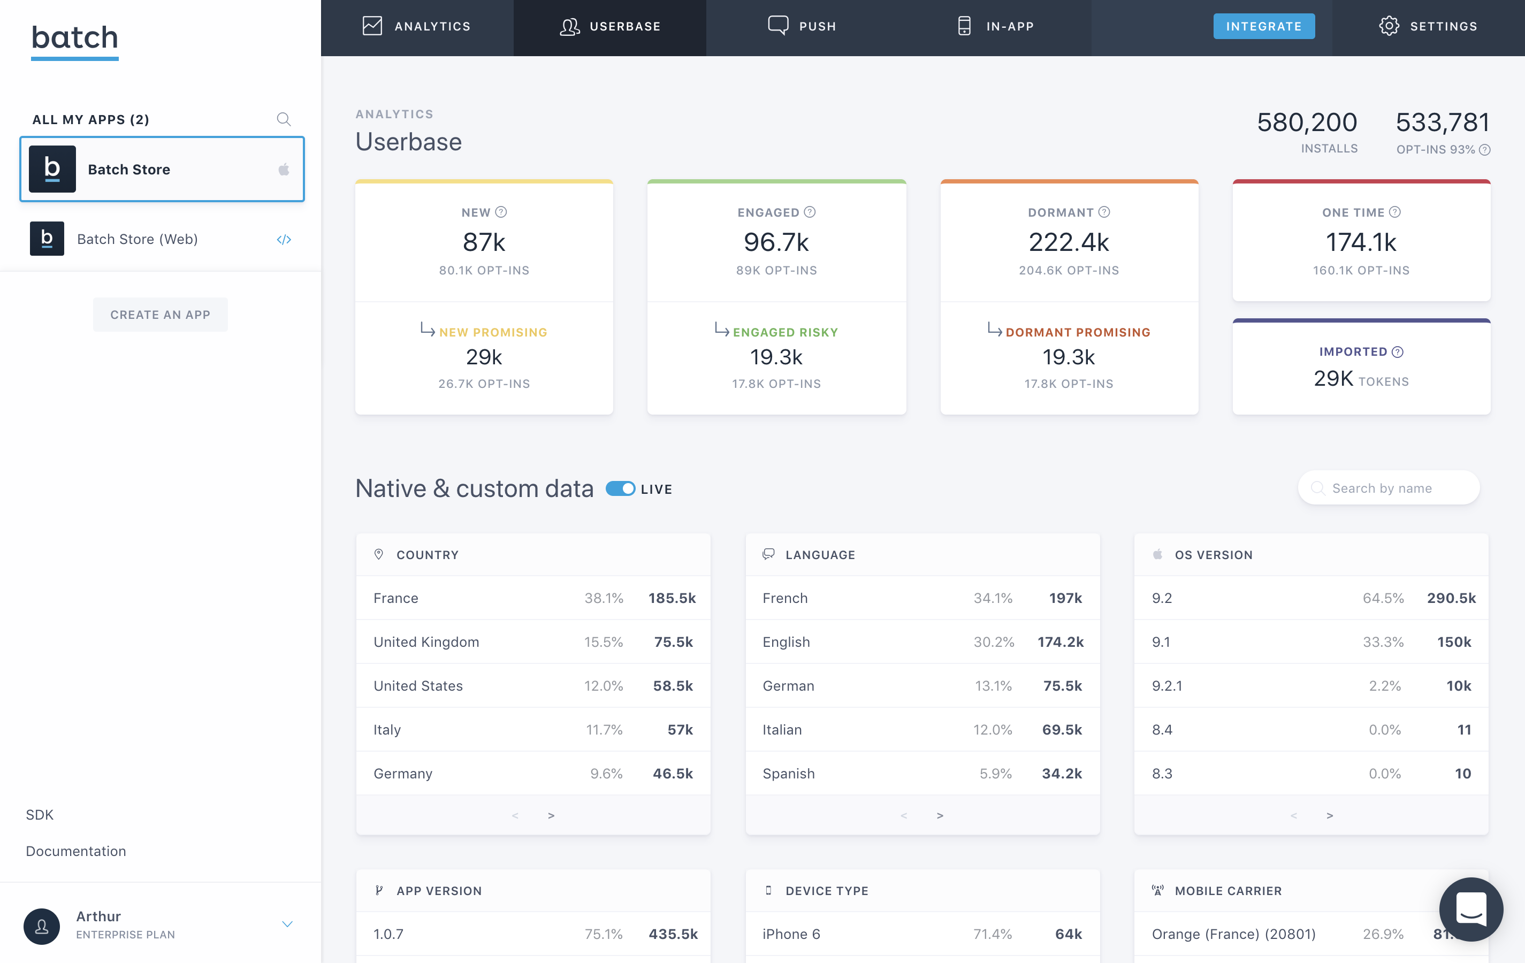
Task: Click the help icon next to Engaged
Action: pyautogui.click(x=810, y=212)
